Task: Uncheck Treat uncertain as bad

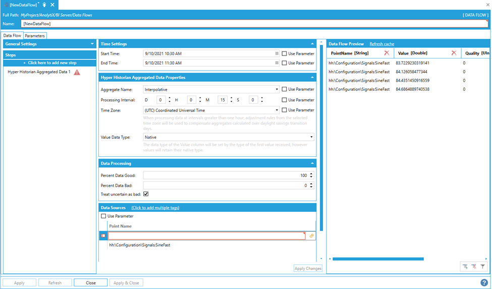Action: (x=146, y=194)
